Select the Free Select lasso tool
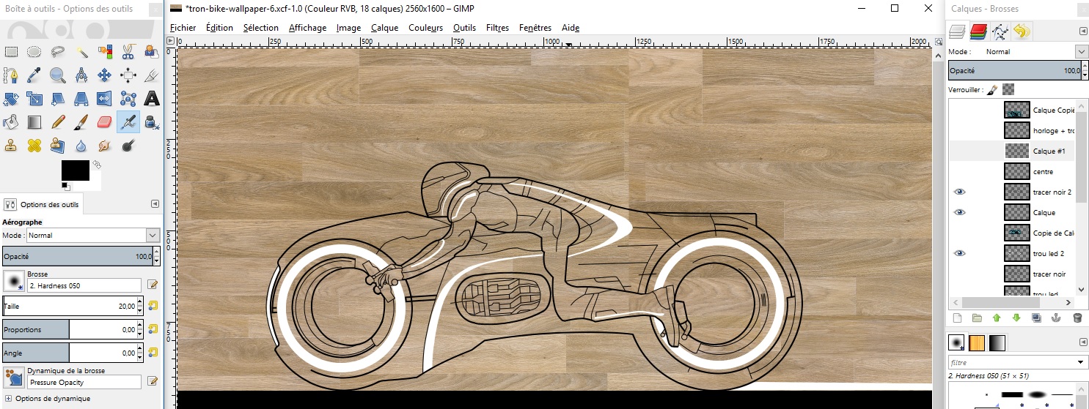Image resolution: width=1089 pixels, height=409 pixels. (x=58, y=52)
